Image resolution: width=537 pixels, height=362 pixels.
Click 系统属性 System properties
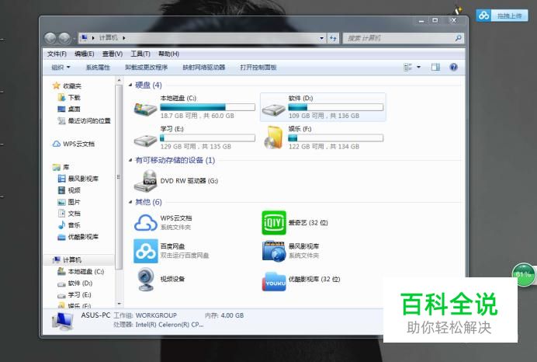click(x=98, y=67)
